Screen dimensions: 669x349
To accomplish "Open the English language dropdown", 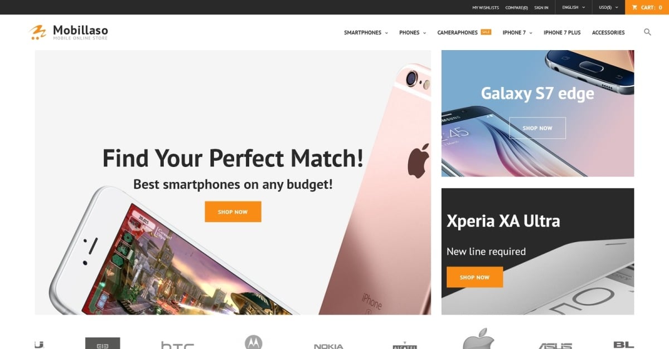I will click(x=574, y=7).
